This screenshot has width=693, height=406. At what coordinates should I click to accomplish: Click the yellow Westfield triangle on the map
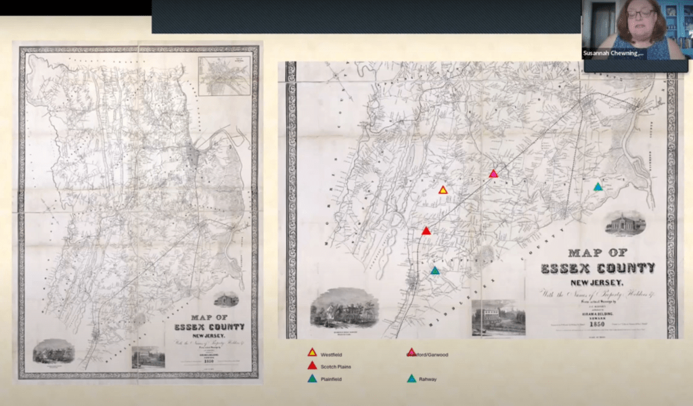(443, 191)
